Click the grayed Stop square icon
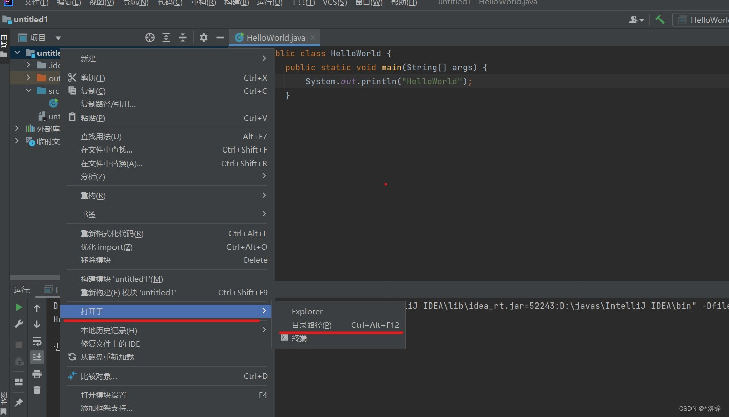This screenshot has width=729, height=417. [x=19, y=345]
